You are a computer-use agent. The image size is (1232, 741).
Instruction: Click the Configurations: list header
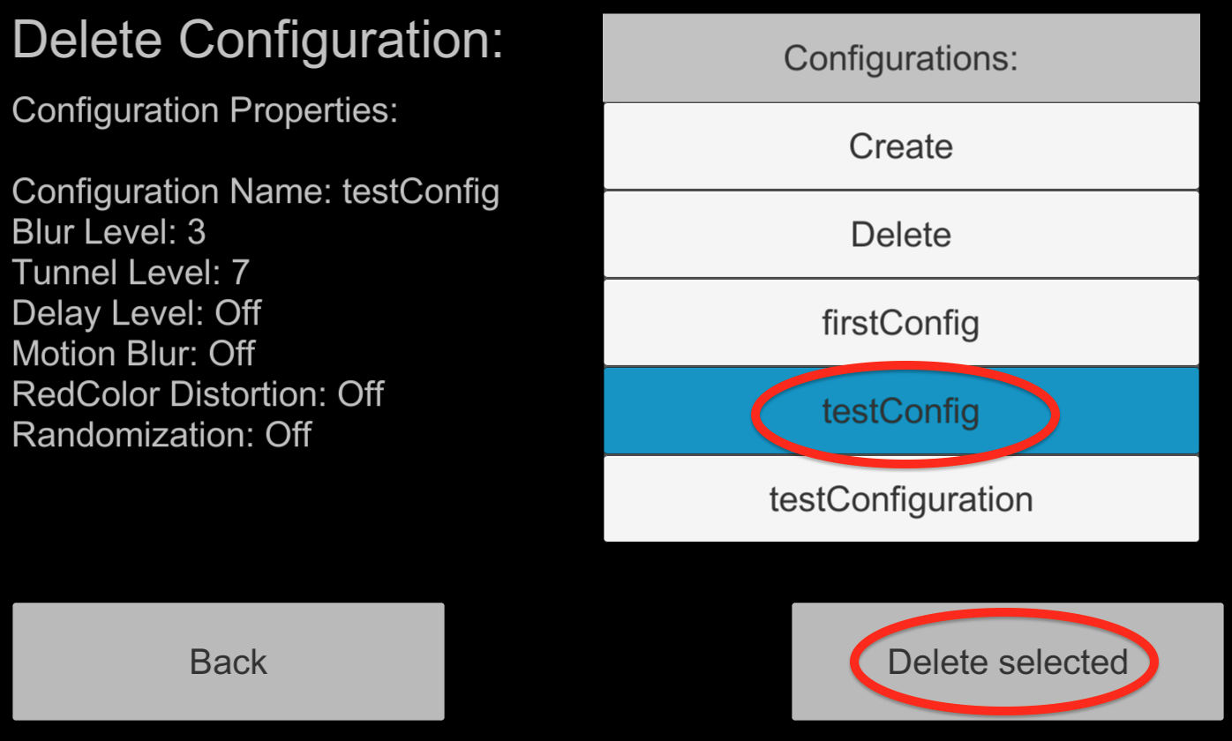click(x=901, y=58)
